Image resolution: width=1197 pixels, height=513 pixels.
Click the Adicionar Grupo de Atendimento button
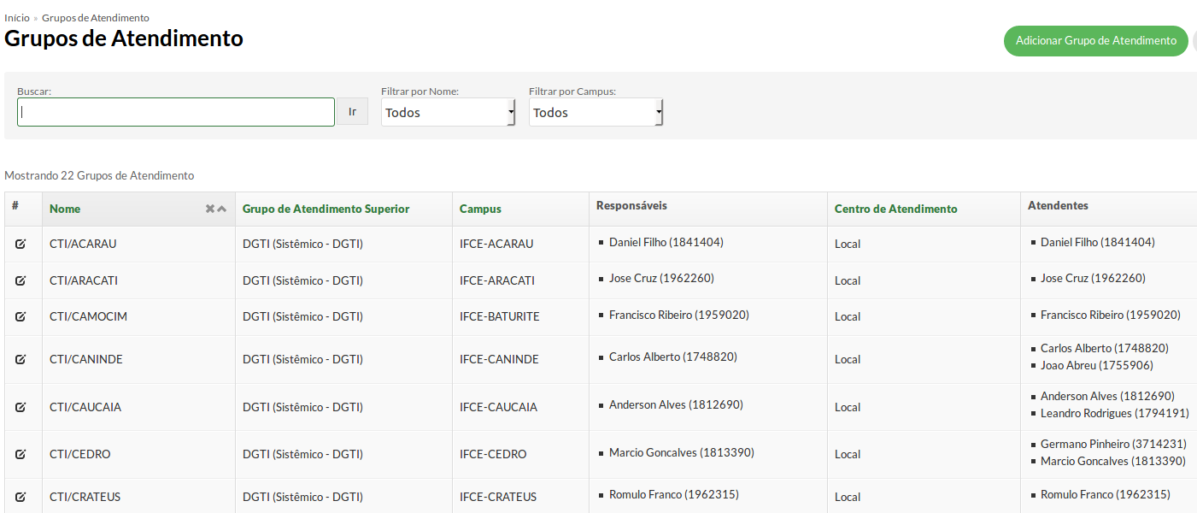click(1095, 40)
